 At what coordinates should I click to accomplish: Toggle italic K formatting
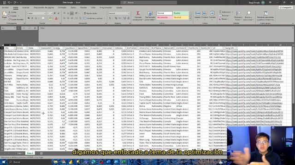point(32,18)
